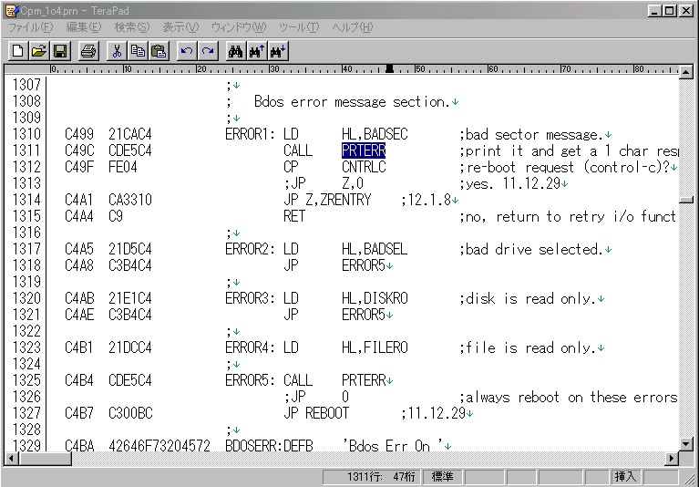Click BDOSERR:DEFB on line 1329
Viewport: 699px width, 487px height.
click(269, 446)
